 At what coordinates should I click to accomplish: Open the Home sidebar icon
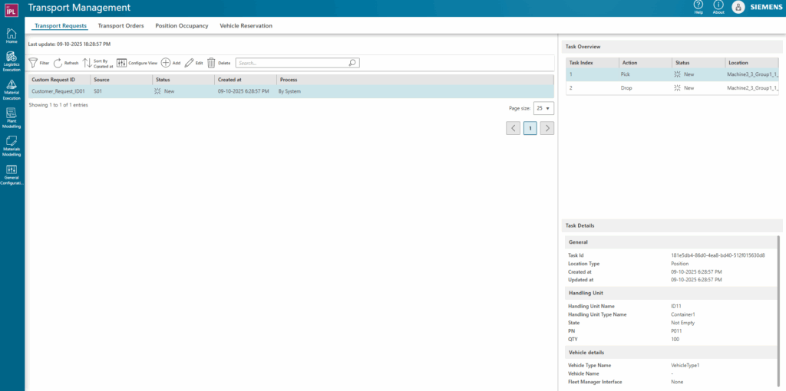[x=12, y=36]
